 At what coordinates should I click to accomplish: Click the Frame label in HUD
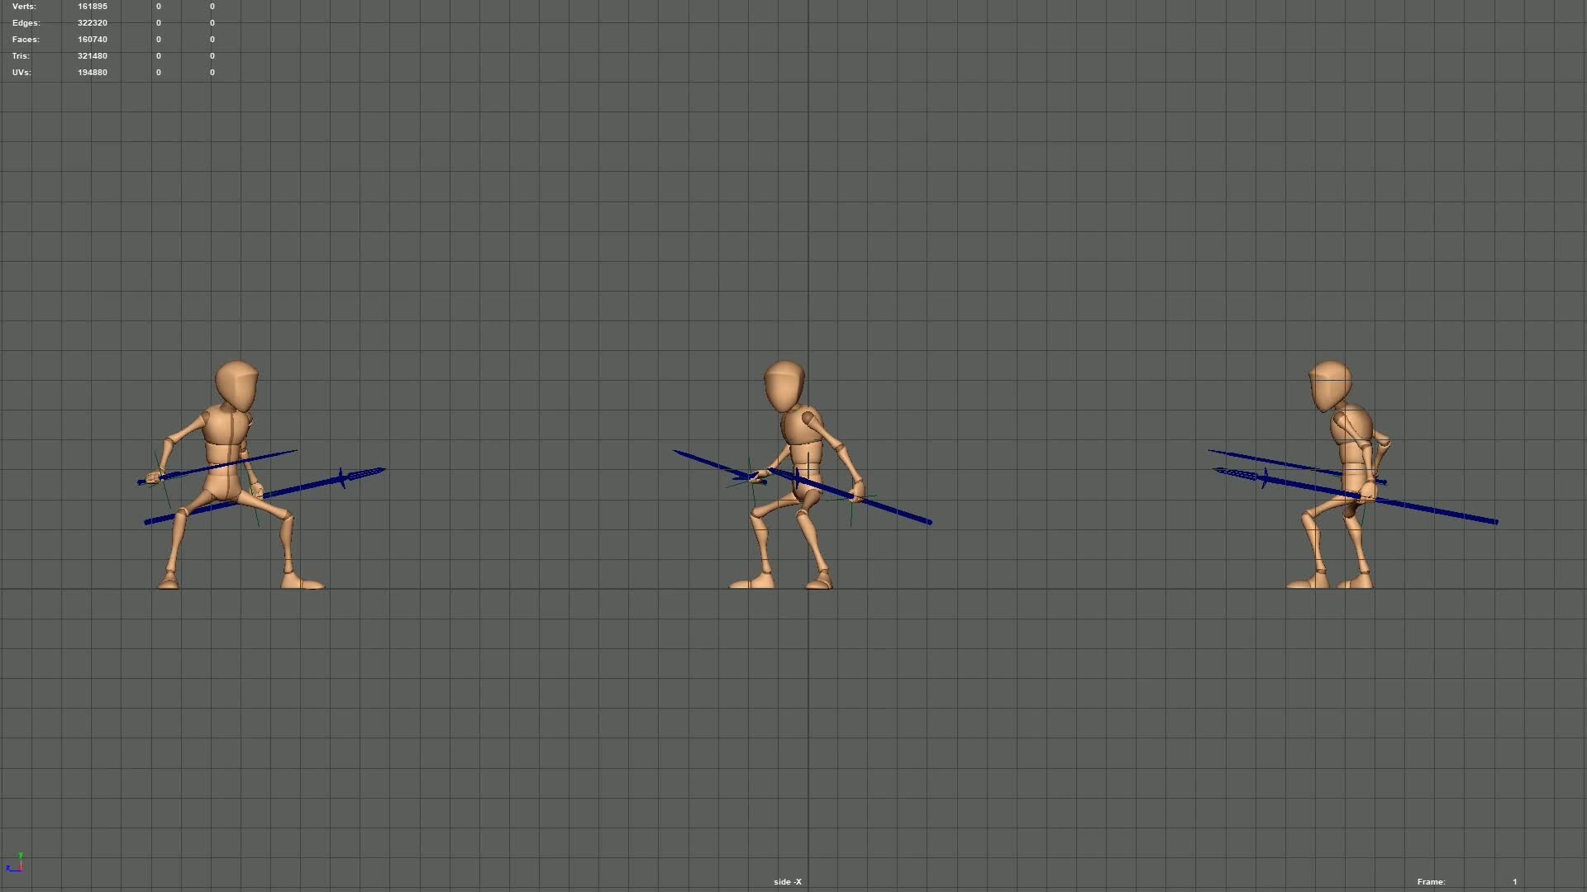pos(1431,882)
